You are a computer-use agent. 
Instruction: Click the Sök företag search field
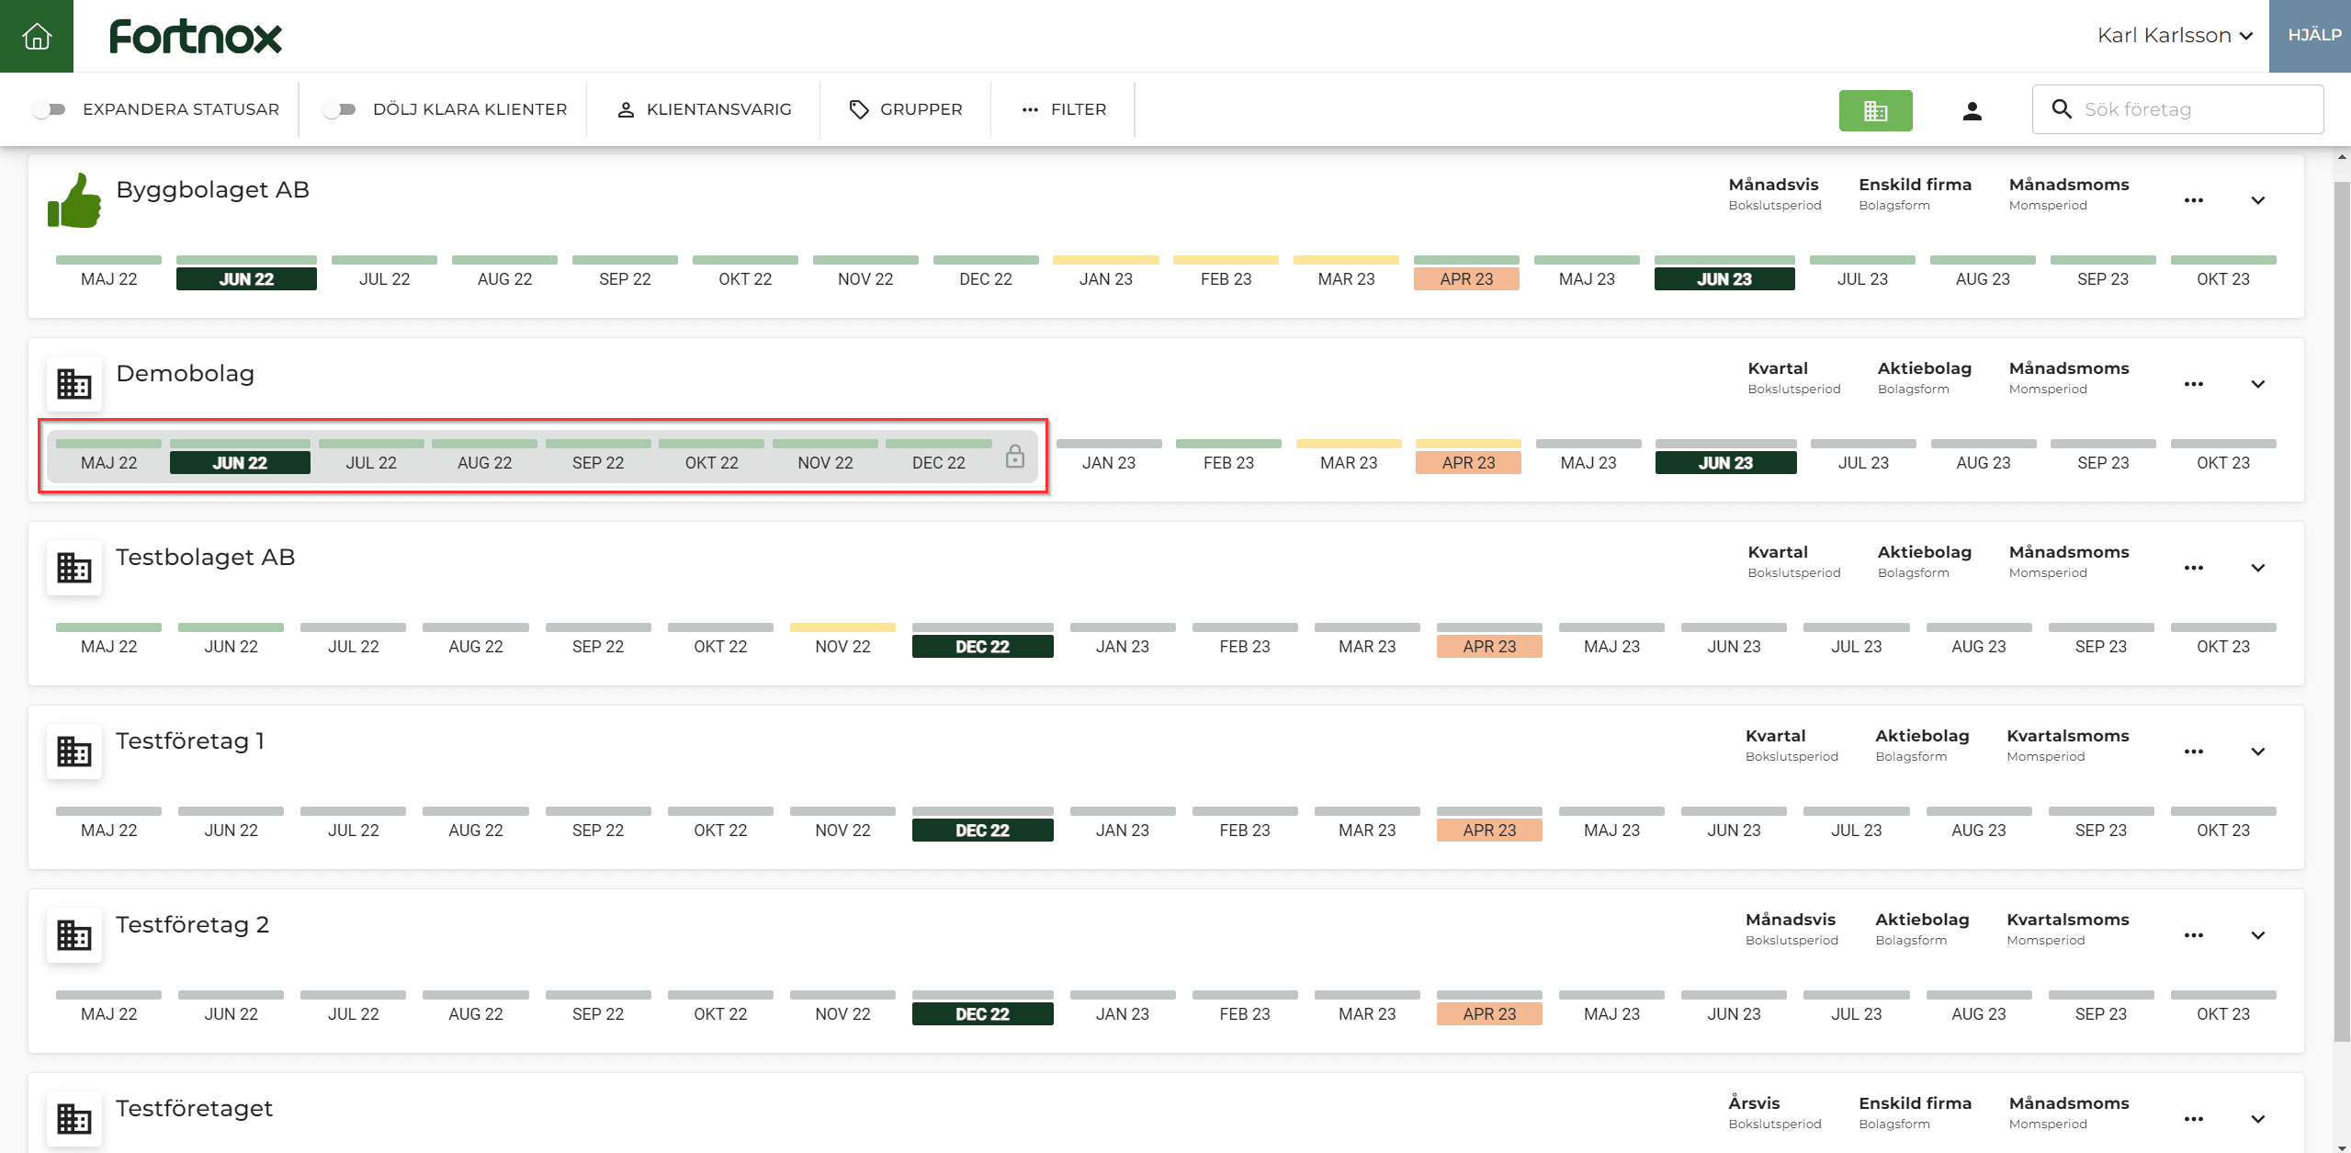pyautogui.click(x=2177, y=109)
